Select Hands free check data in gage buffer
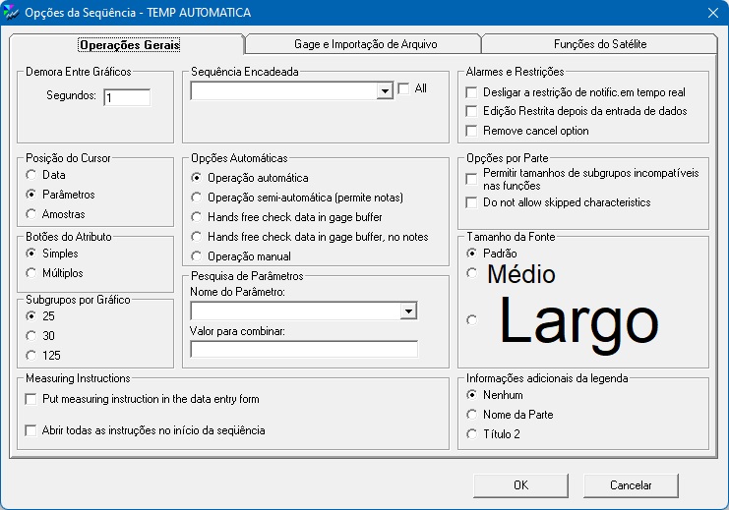The width and height of the screenshot is (729, 510). tap(197, 217)
